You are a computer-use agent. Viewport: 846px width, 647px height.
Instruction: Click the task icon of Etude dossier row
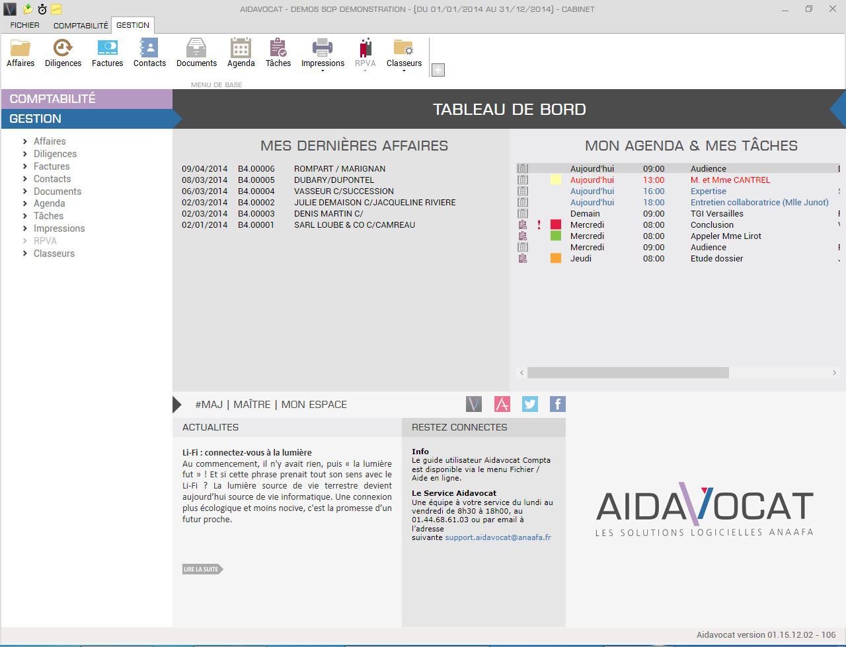pyautogui.click(x=523, y=258)
